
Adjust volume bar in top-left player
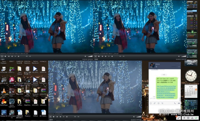(x=90, y=56)
